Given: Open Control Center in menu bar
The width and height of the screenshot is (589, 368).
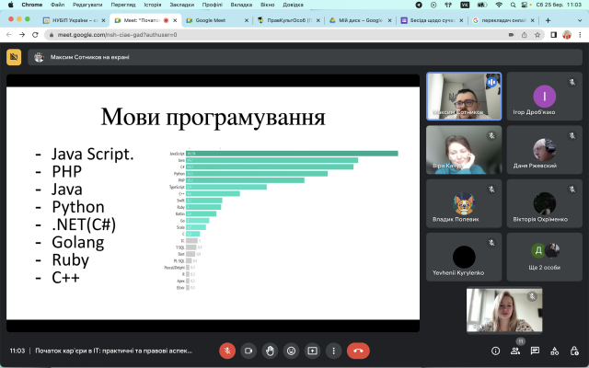Looking at the screenshot, I should click(525, 5).
